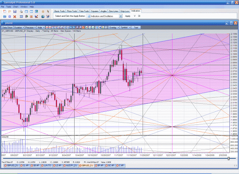The width and height of the screenshot is (239, 174).
Task: Click the red X delete icon in main toolbar
Action: 15,16
